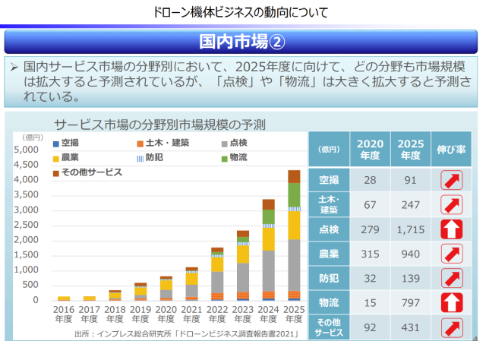Click the 国内市場② section title banner
Viewport: 486px width, 341px height.
pyautogui.click(x=242, y=39)
